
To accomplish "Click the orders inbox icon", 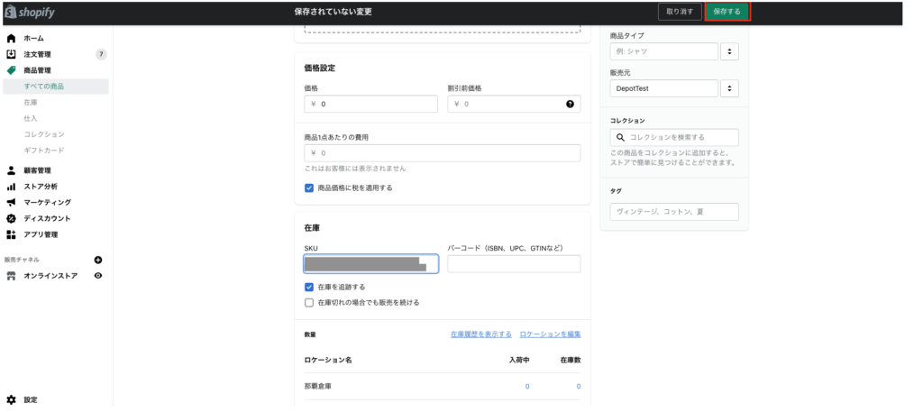I will coord(11,54).
